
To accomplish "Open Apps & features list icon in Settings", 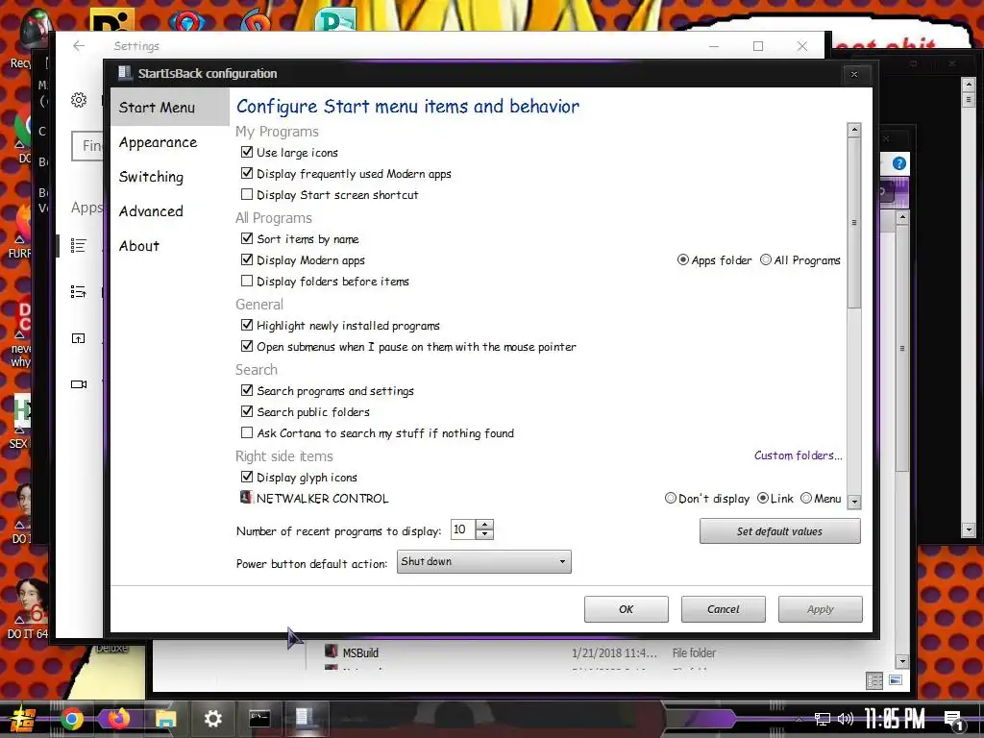I will coord(79,245).
